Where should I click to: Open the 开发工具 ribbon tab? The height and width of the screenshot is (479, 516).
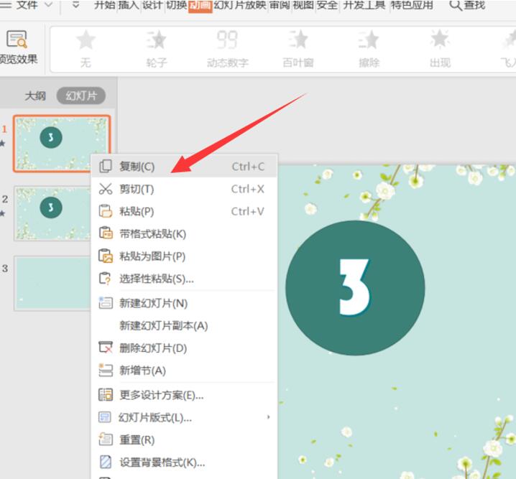pos(364,5)
